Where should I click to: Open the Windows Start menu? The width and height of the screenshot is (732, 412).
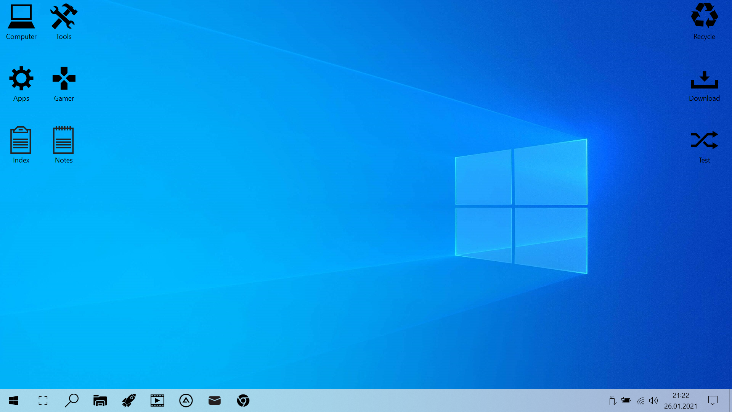click(x=14, y=401)
